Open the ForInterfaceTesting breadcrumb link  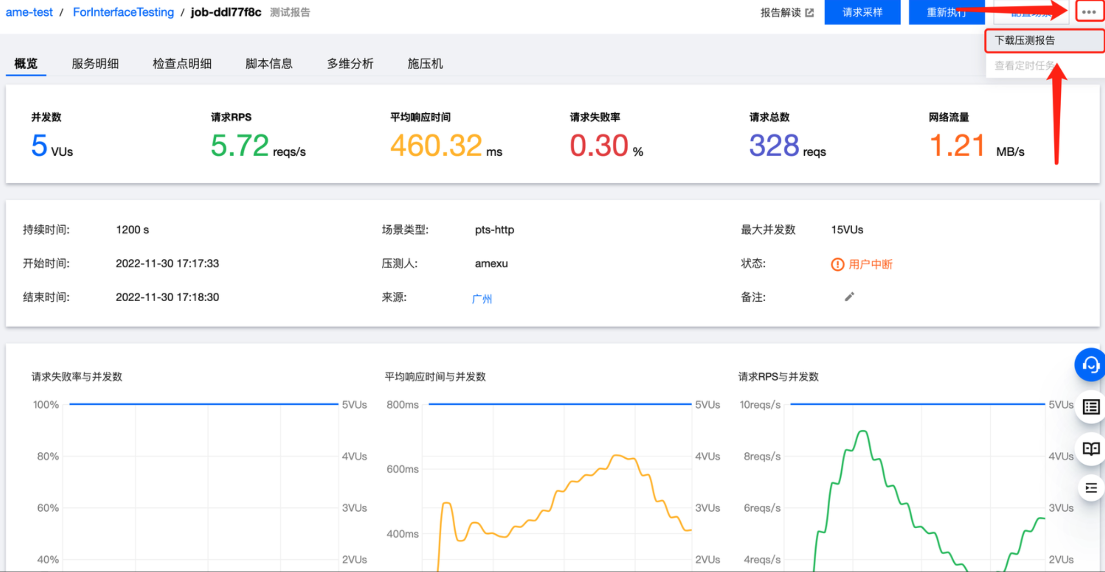coord(123,12)
